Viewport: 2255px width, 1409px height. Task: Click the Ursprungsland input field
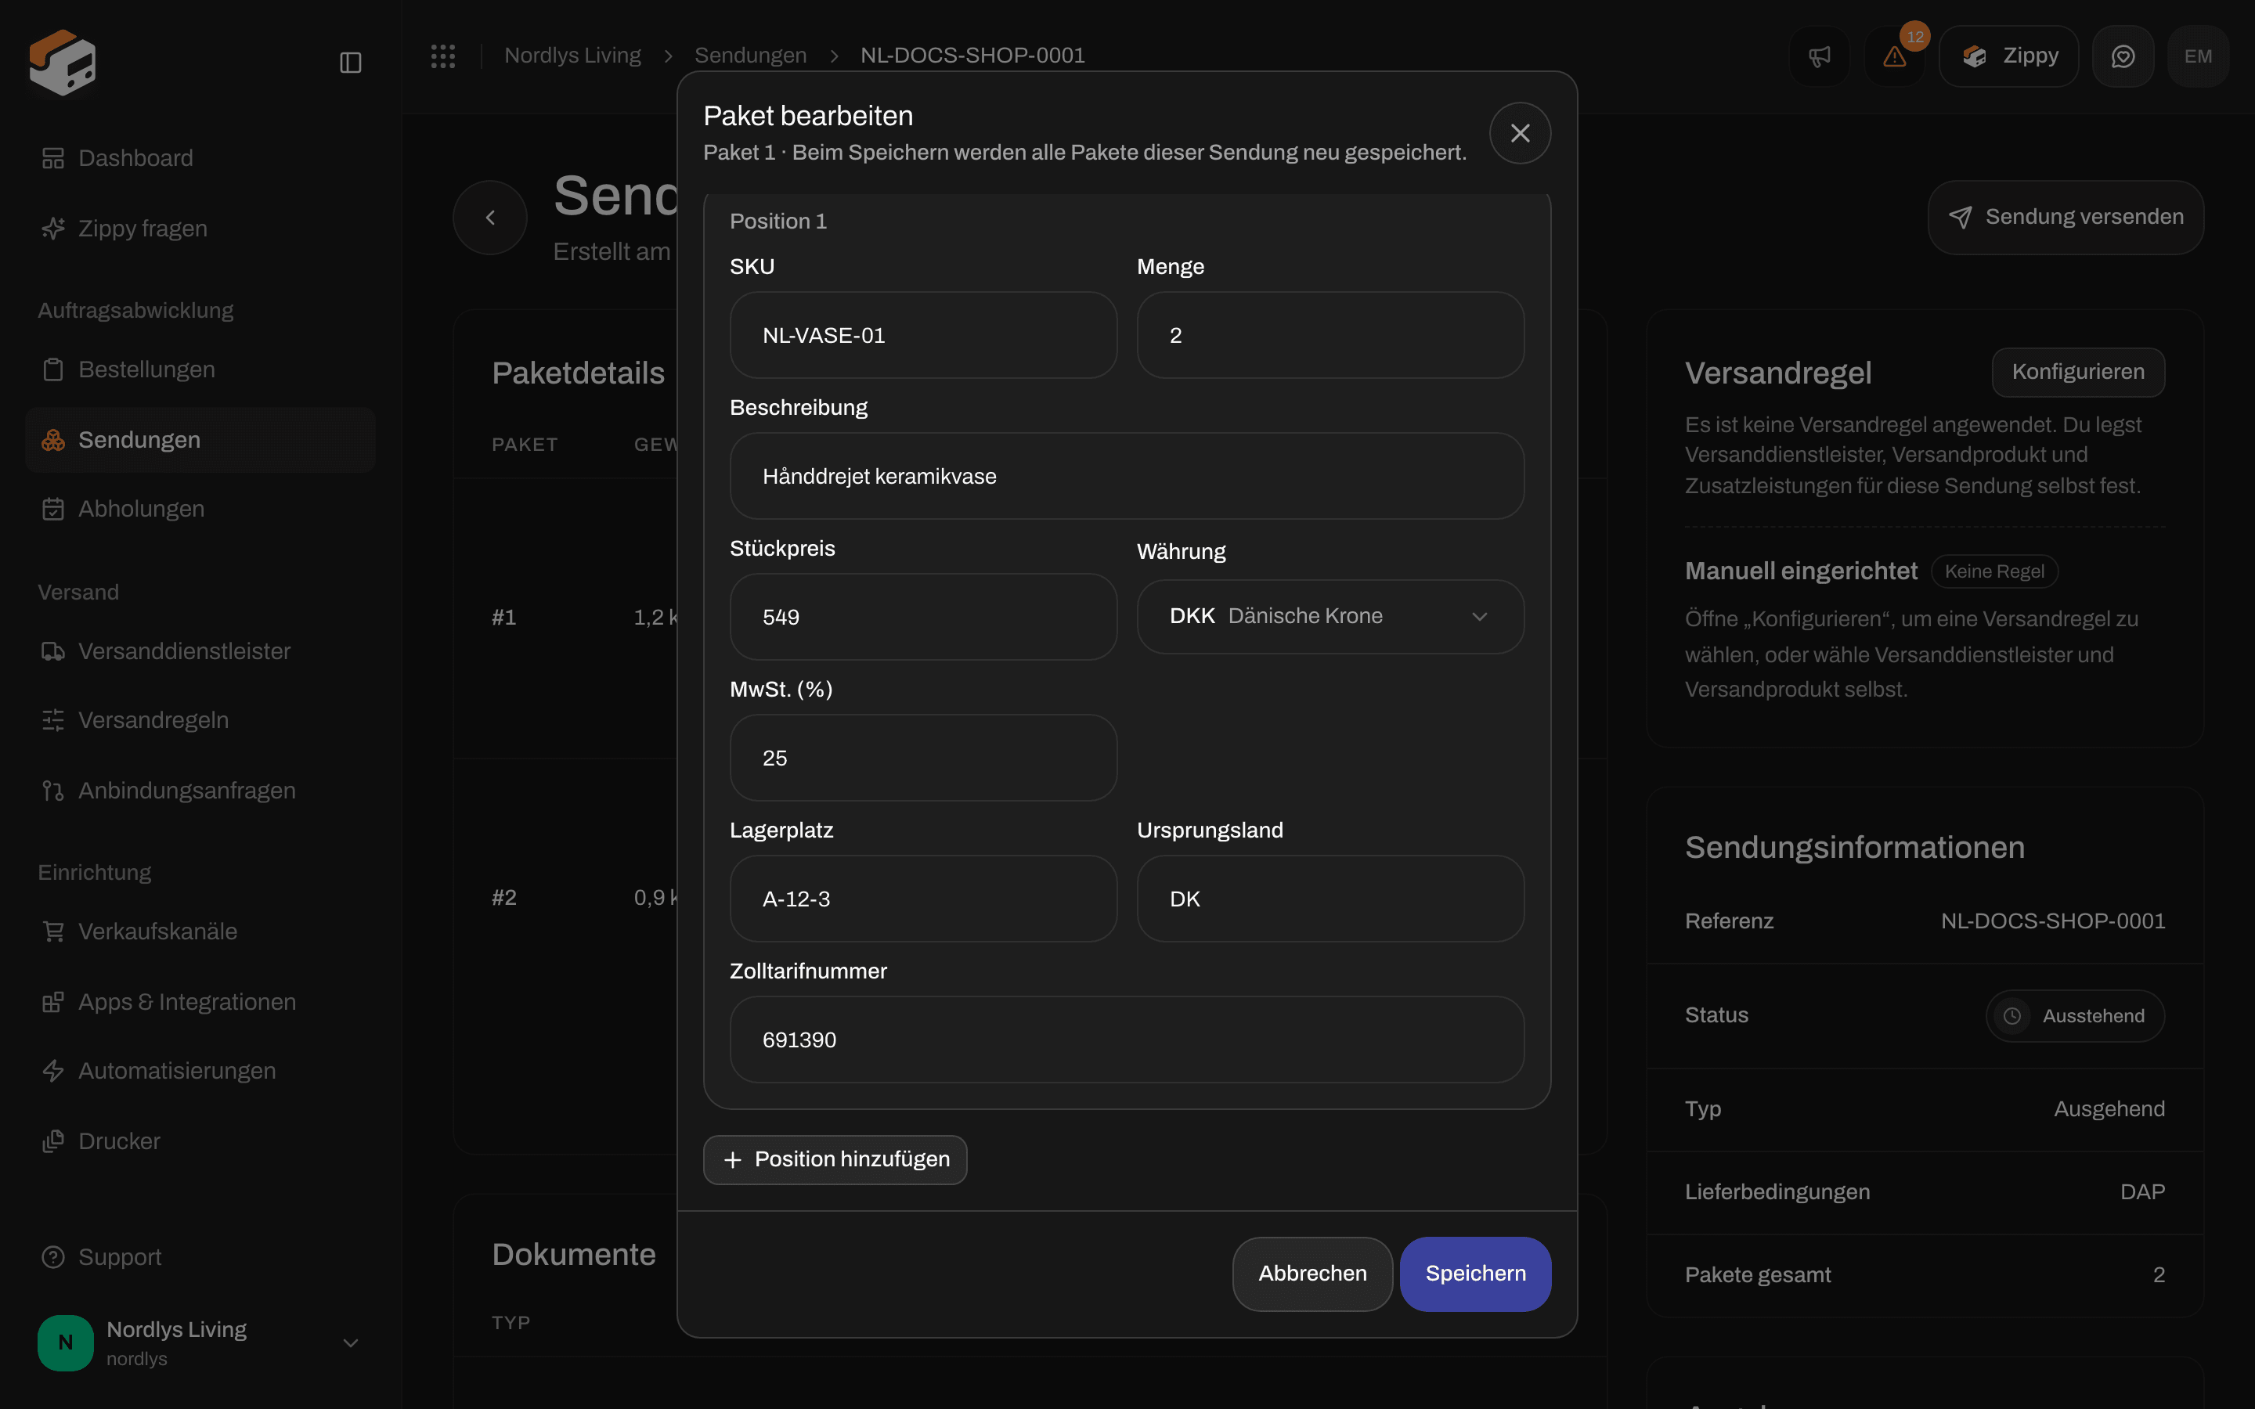click(x=1330, y=899)
